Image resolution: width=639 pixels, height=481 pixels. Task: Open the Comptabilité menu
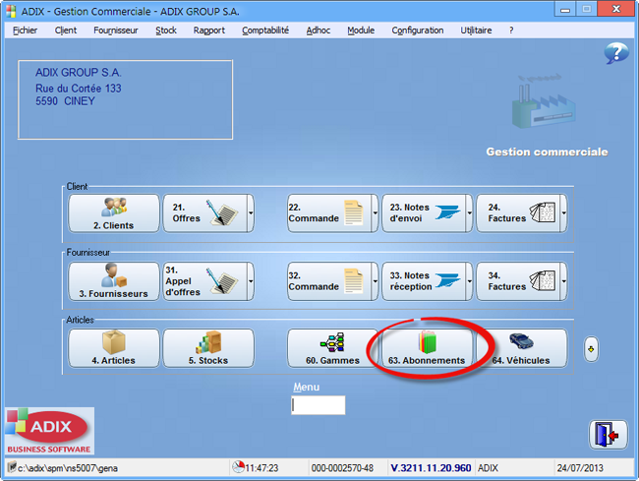(265, 30)
